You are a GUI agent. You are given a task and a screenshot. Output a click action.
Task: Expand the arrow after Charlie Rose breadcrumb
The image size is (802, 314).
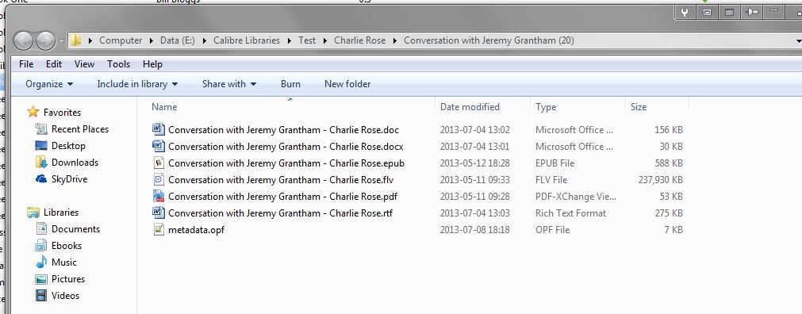395,40
